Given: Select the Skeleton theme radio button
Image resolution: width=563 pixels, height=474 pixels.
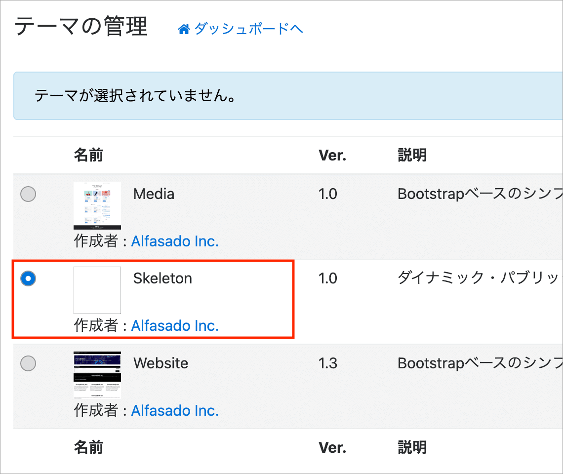Looking at the screenshot, I should 28,278.
